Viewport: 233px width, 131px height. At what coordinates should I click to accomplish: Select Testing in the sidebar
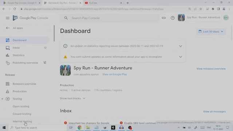(x=17, y=99)
